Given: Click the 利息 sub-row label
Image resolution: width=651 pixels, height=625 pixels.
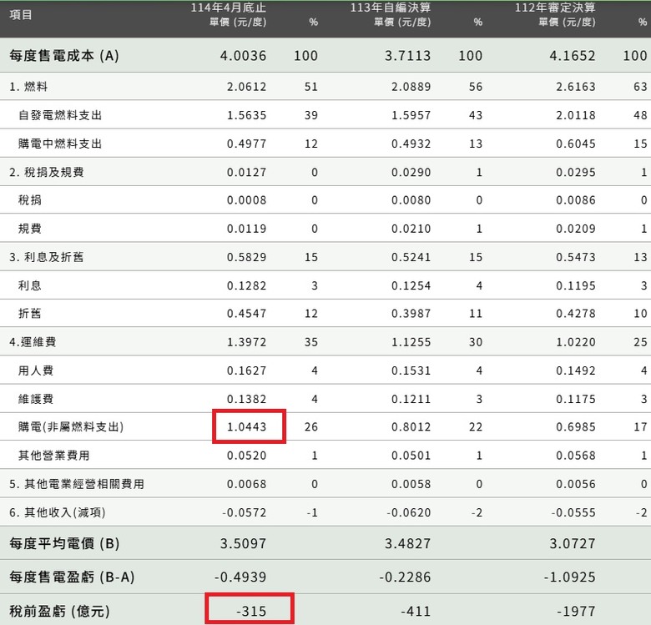Looking at the screenshot, I should coord(30,285).
